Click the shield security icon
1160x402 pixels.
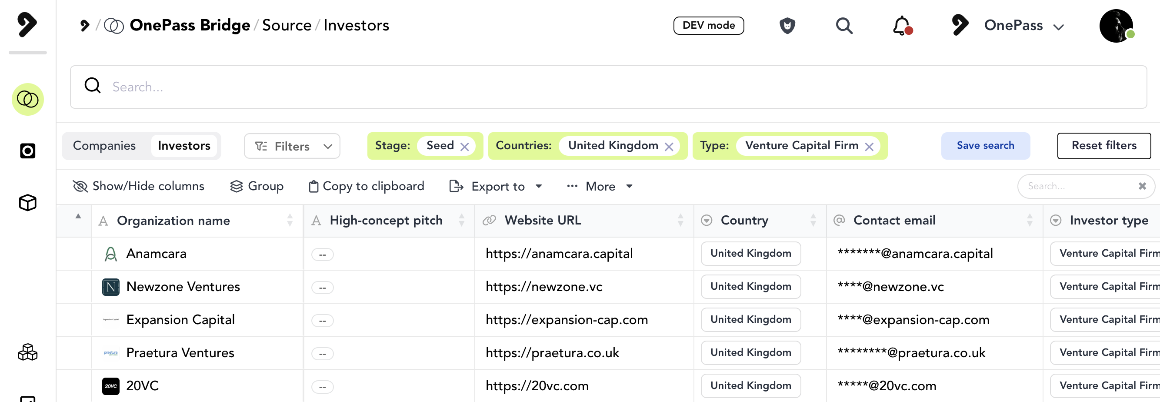[787, 26]
